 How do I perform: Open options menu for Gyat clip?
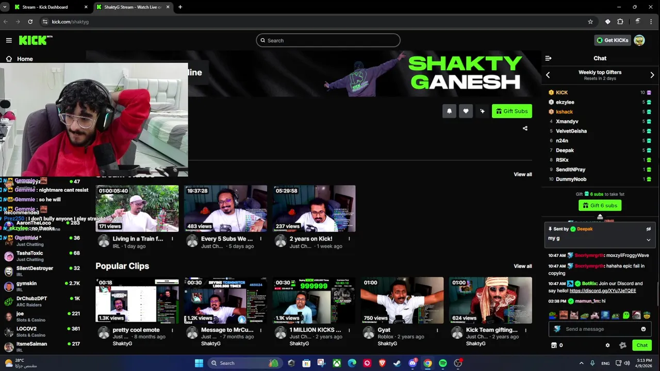point(437,330)
